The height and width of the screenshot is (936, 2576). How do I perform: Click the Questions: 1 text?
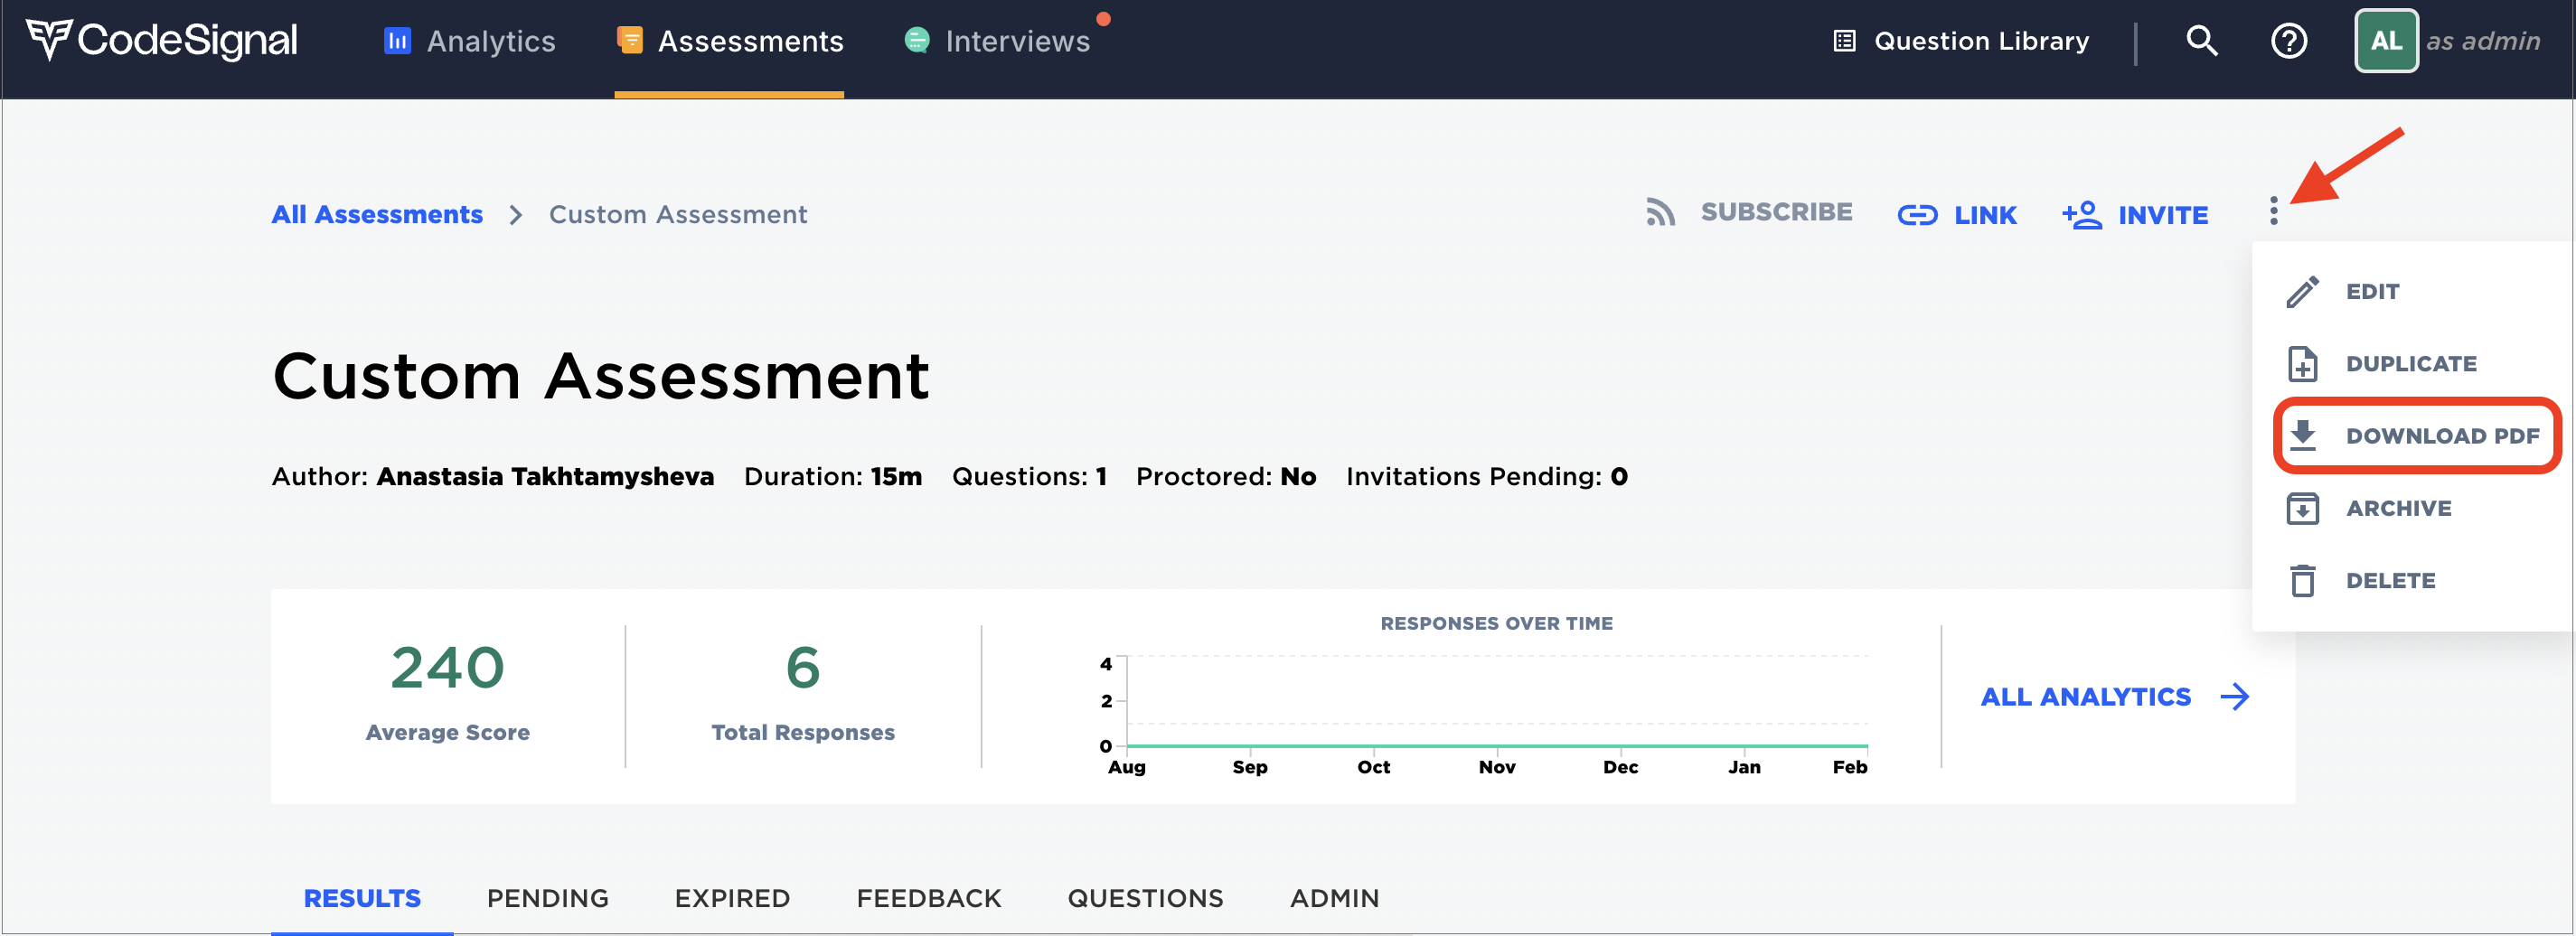tap(1028, 477)
